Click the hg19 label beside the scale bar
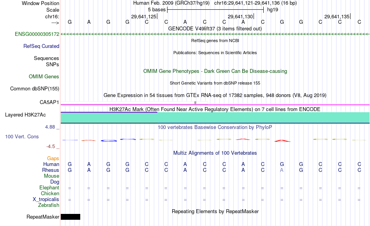 (x=273, y=10)
